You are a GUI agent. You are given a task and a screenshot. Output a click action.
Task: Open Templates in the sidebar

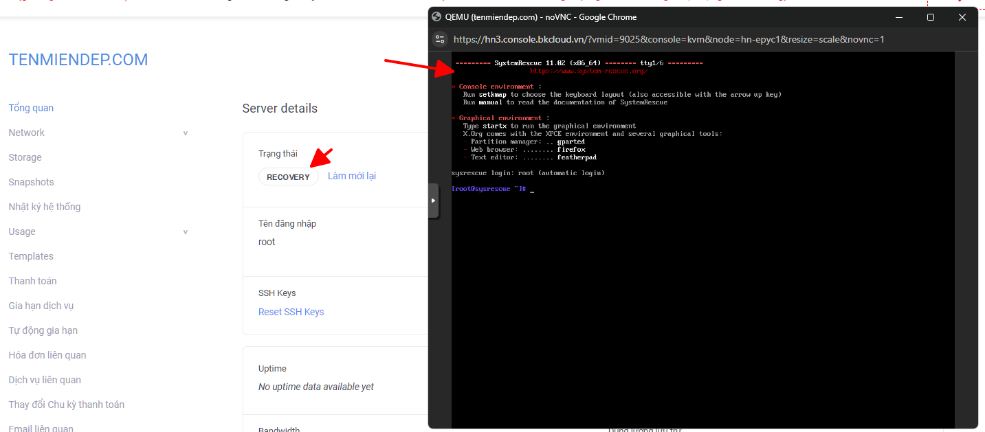pos(31,256)
